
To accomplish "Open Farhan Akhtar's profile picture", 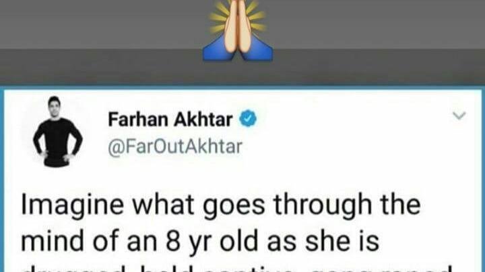I will click(x=58, y=132).
